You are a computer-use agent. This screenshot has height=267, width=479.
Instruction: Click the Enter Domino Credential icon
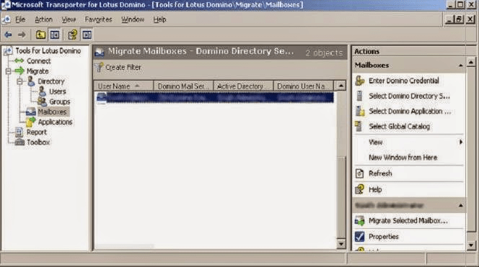[x=360, y=81]
